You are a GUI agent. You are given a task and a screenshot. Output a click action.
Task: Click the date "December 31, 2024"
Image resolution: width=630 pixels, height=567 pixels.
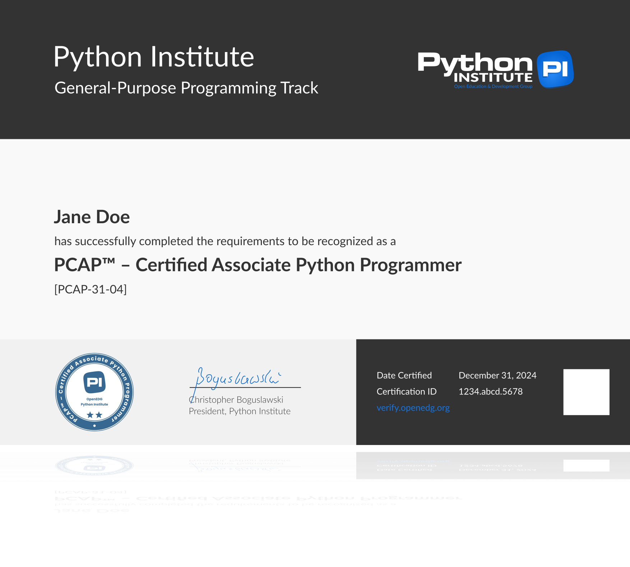pos(497,375)
